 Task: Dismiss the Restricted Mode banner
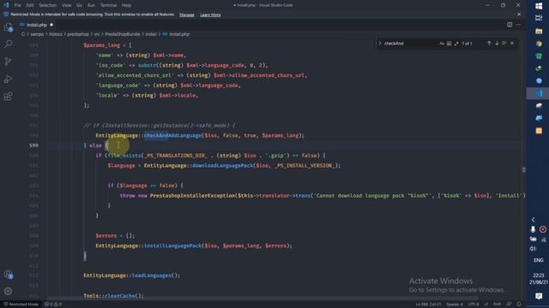coord(519,15)
